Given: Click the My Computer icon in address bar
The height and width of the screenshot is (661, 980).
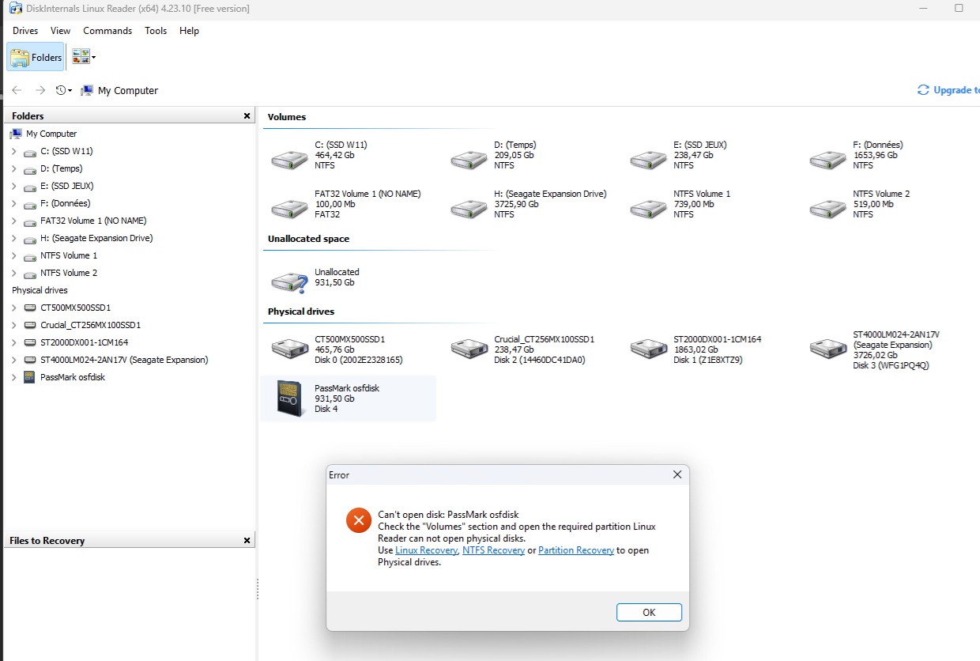Looking at the screenshot, I should tap(87, 90).
